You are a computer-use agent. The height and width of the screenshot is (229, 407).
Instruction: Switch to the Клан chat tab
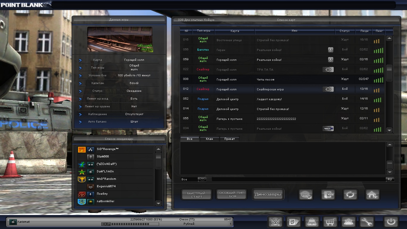point(209,139)
